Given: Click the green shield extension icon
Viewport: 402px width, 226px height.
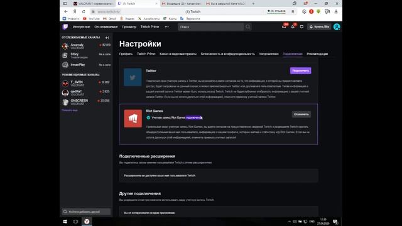Looking at the screenshot, I should point(318,11).
